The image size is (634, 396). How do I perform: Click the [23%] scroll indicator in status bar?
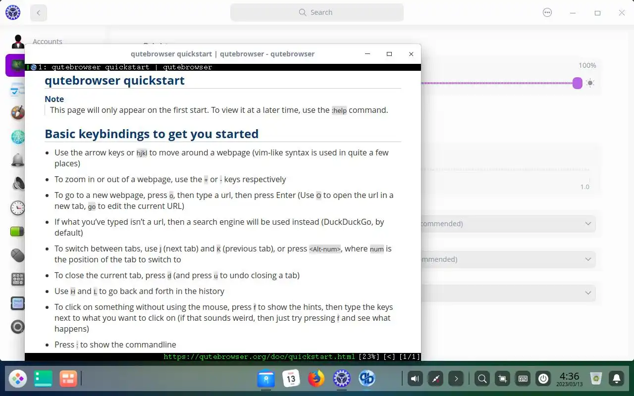tap(369, 356)
